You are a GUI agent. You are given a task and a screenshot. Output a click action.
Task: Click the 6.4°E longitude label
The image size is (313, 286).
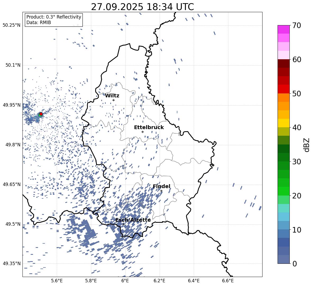click(194, 281)
